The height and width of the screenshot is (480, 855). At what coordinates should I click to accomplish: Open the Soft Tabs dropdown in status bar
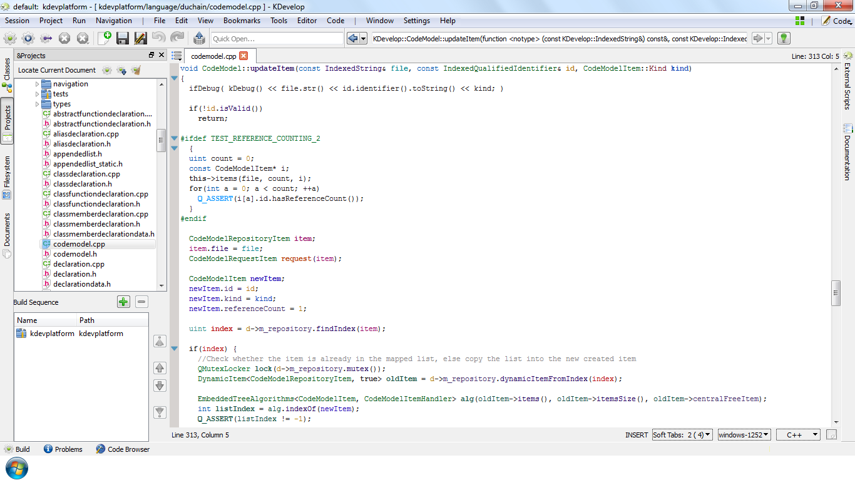682,434
